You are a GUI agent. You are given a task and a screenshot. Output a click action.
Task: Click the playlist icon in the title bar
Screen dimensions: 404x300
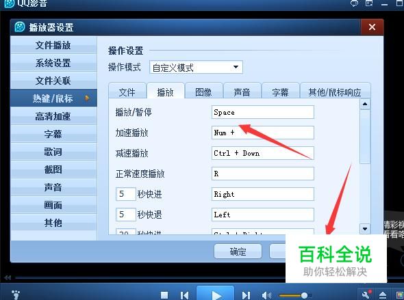click(369, 3)
